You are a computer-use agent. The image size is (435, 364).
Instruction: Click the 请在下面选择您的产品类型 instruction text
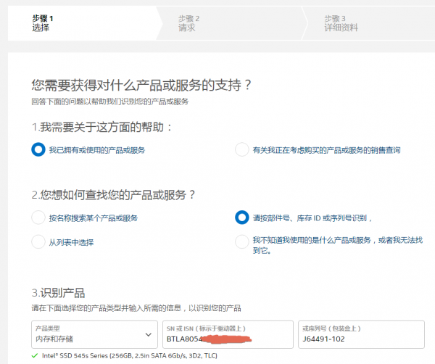tap(136, 308)
